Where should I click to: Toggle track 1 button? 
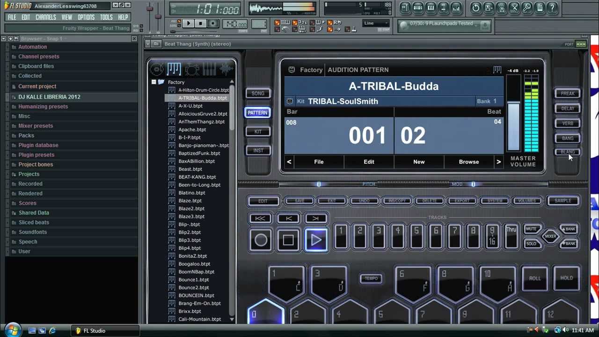(341, 236)
